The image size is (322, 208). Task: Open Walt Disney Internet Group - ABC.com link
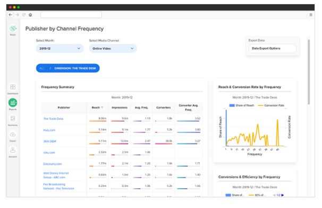point(56,175)
